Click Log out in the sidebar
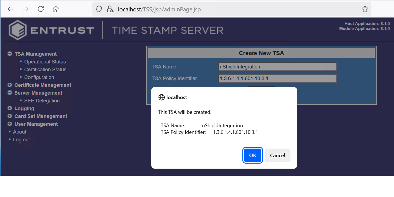This screenshot has width=394, height=197. click(x=21, y=139)
